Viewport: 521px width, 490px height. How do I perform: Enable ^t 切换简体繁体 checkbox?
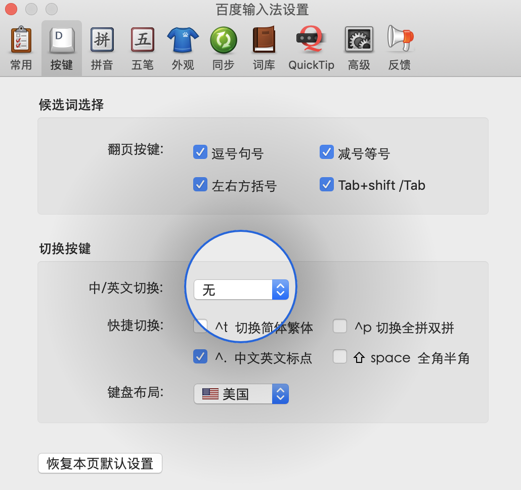coord(200,326)
